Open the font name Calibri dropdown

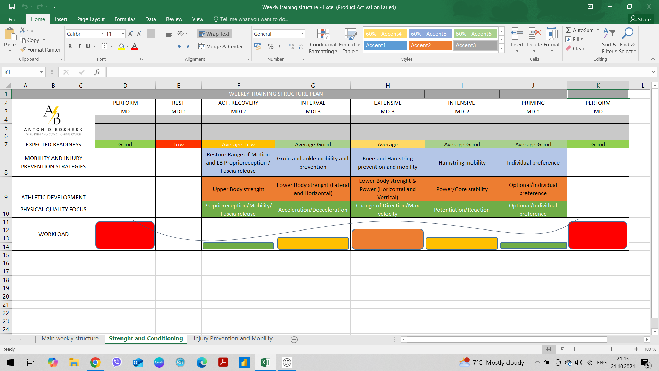[x=102, y=34]
